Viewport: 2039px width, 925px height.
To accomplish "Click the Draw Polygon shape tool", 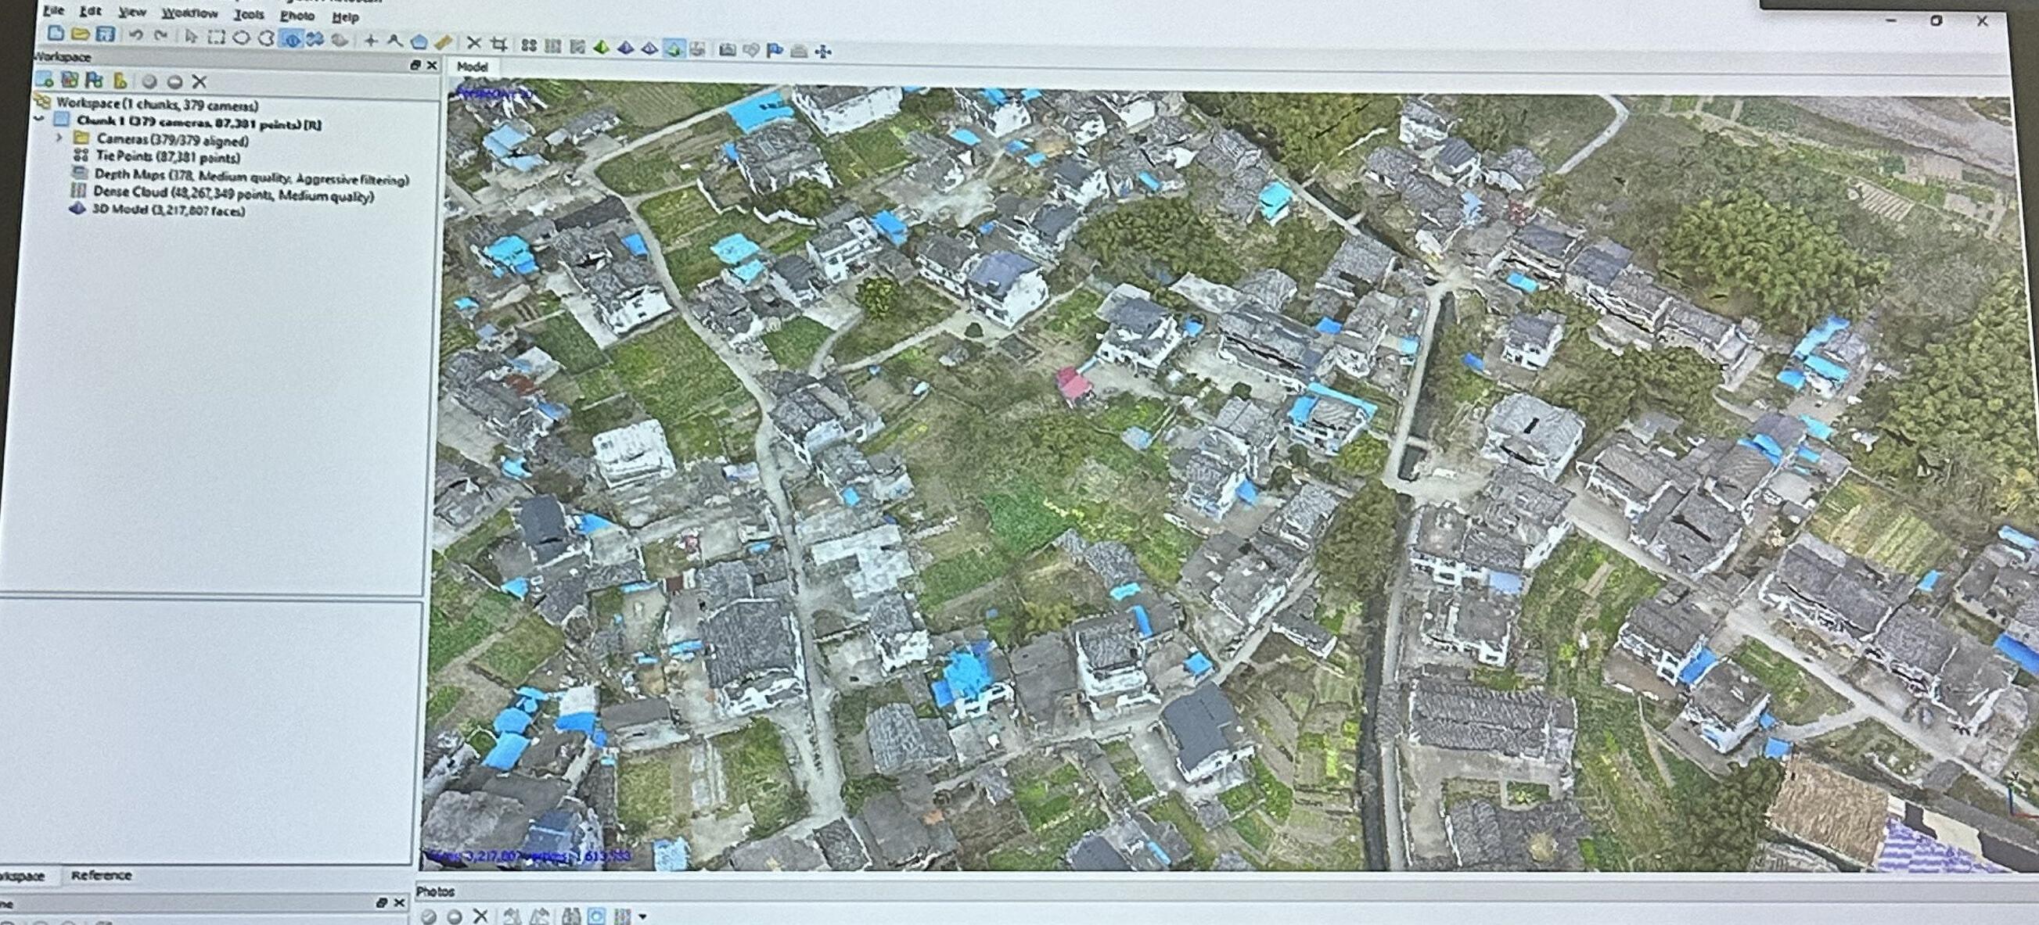I will (x=419, y=42).
